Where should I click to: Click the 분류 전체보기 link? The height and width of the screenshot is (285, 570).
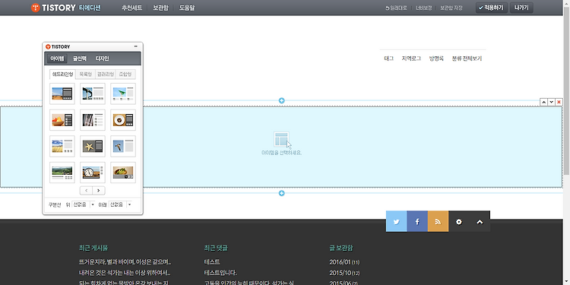[x=467, y=59]
